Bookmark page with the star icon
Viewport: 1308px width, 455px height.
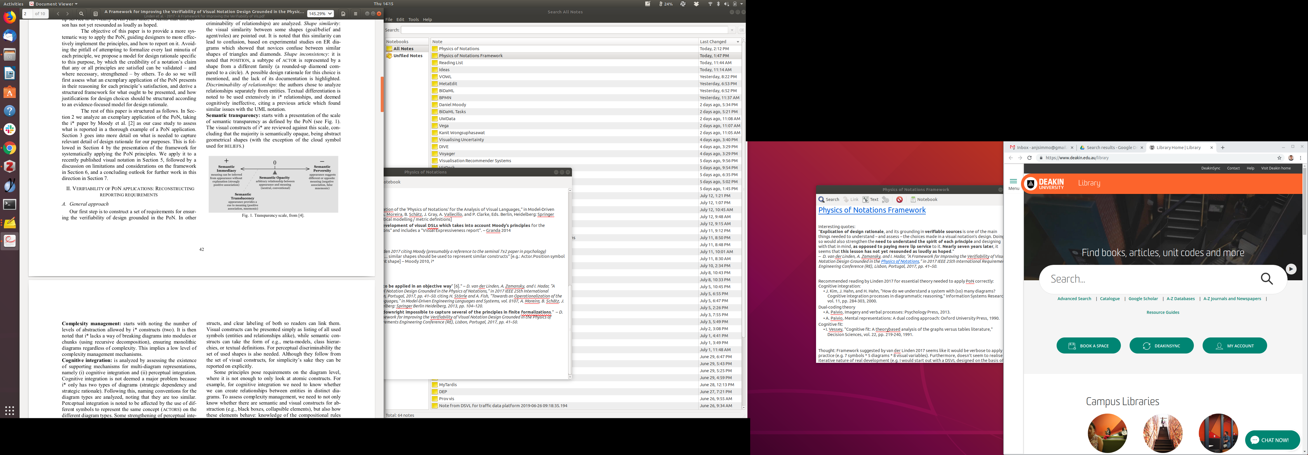(x=1280, y=158)
